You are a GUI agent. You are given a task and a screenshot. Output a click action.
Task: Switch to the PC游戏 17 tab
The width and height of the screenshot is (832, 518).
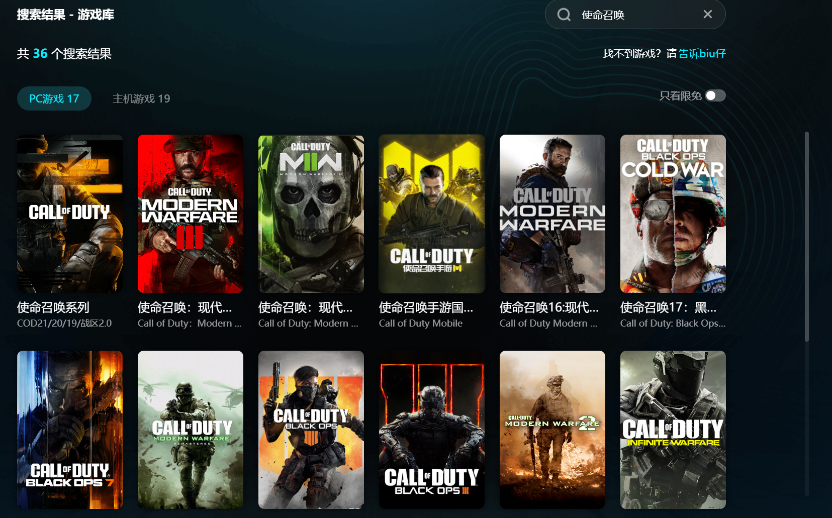(54, 98)
